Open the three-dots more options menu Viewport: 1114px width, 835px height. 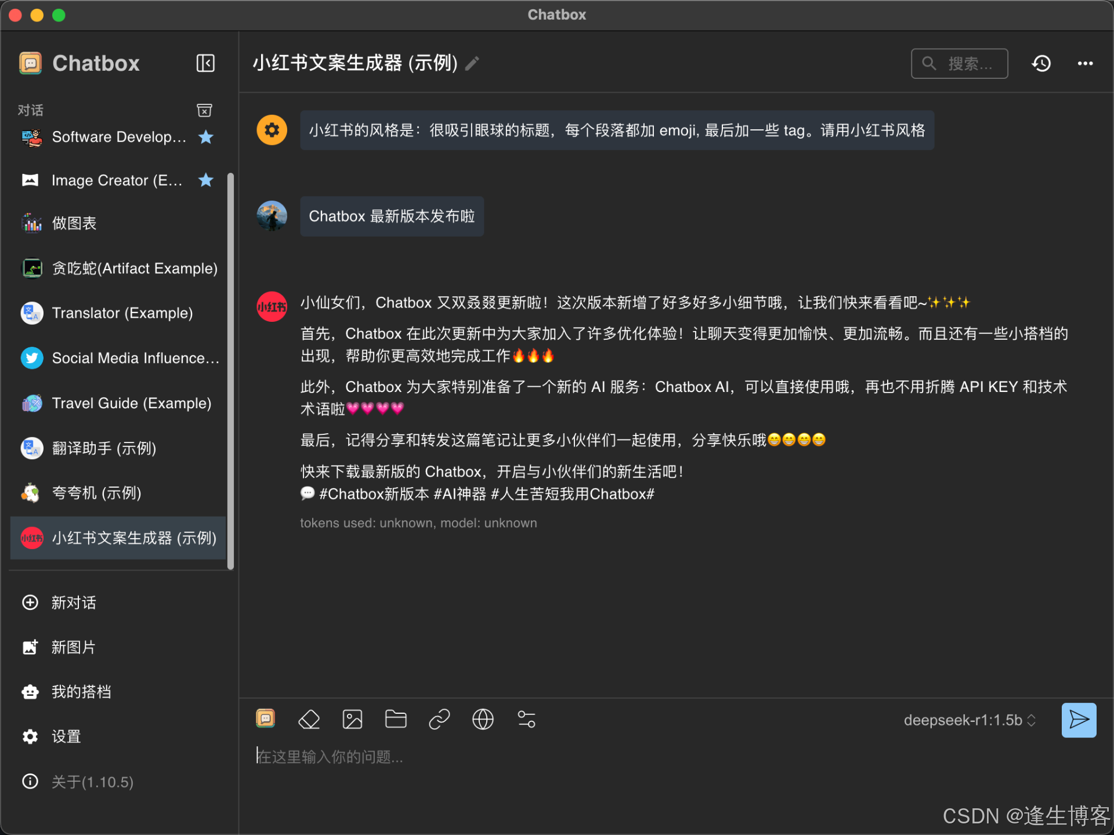click(1085, 63)
